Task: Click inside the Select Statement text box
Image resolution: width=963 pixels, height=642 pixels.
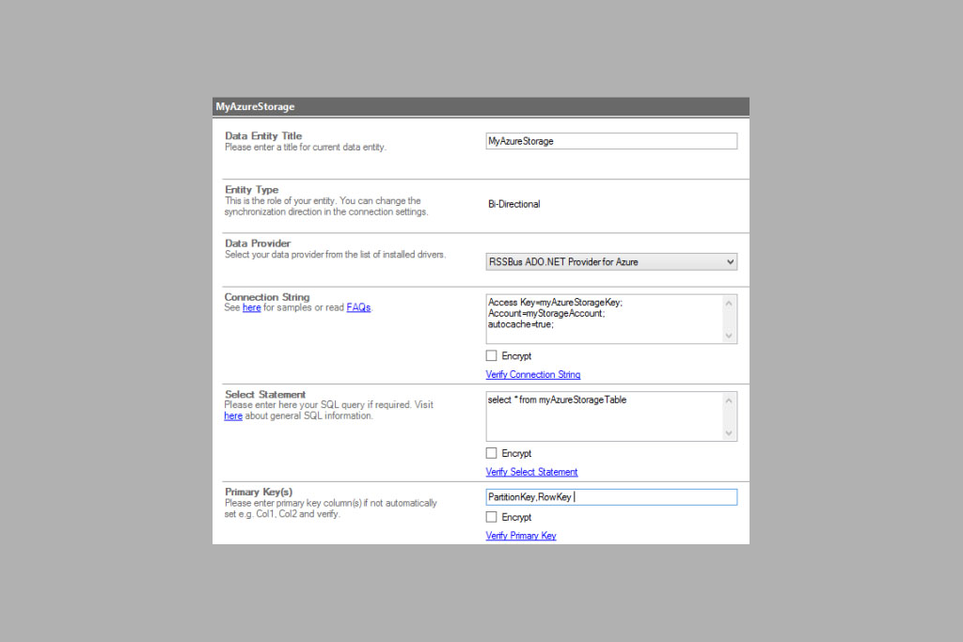Action: click(x=604, y=416)
